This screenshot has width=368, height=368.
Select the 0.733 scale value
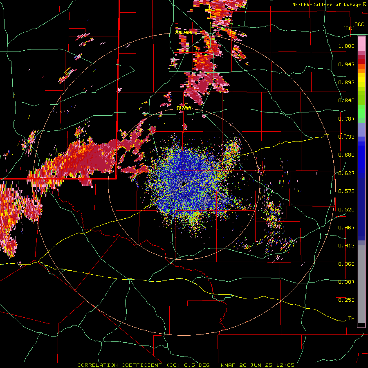pyautogui.click(x=346, y=137)
